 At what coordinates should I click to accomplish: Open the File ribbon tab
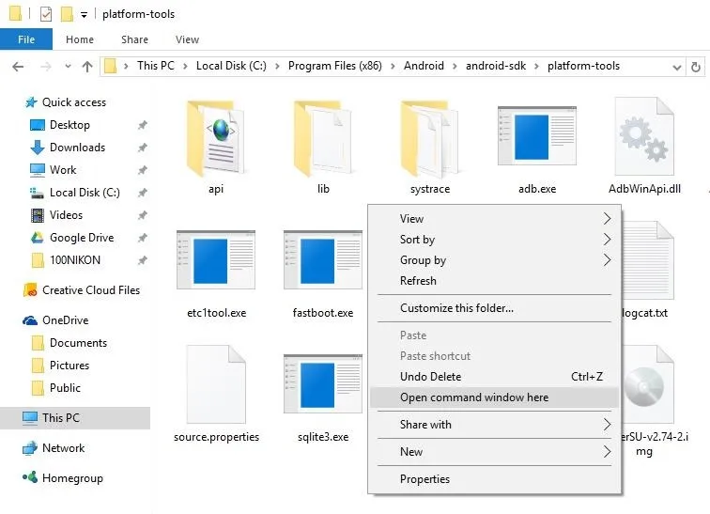pyautogui.click(x=26, y=39)
